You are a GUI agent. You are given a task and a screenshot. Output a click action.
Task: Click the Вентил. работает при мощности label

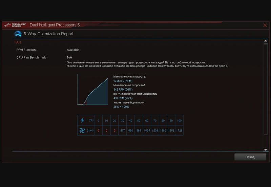135,94
